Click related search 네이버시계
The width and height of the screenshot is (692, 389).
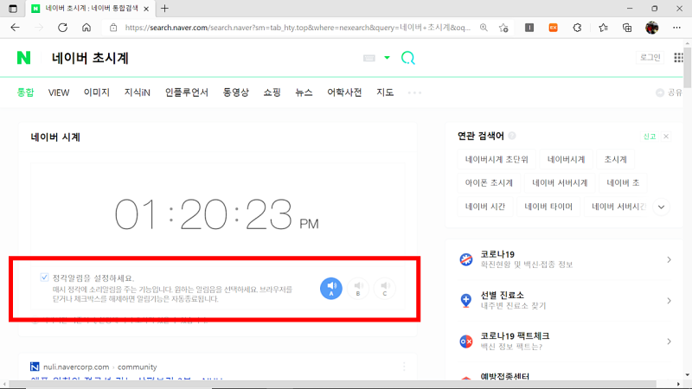pos(567,159)
